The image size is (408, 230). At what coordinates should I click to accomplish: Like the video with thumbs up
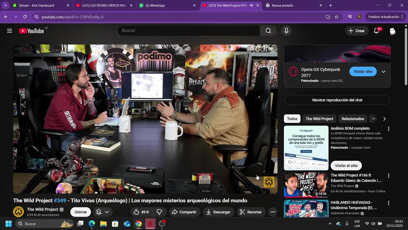pos(141,212)
